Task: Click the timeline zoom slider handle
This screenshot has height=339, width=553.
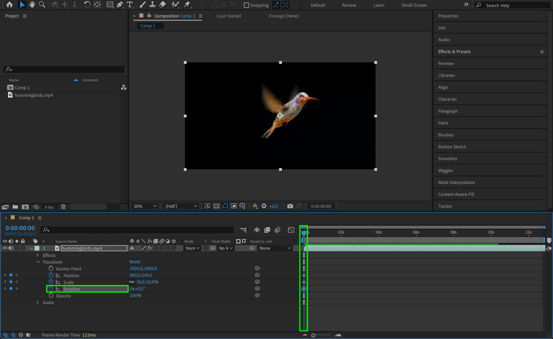Action: click(313, 335)
